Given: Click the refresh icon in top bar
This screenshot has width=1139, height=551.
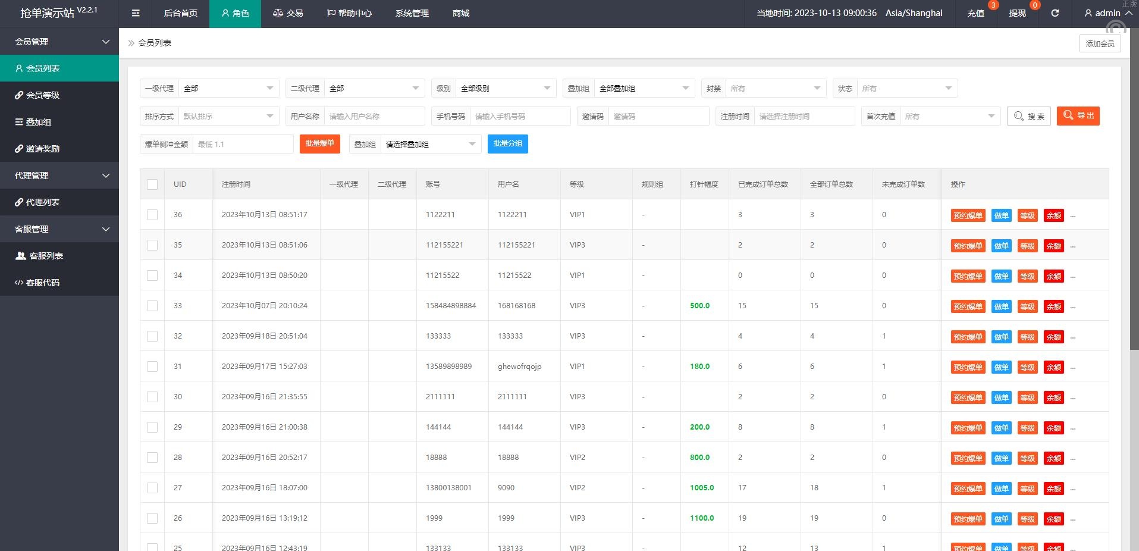Looking at the screenshot, I should 1055,13.
